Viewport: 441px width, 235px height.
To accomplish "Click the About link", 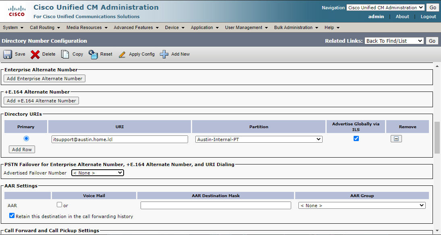I will click(402, 17).
